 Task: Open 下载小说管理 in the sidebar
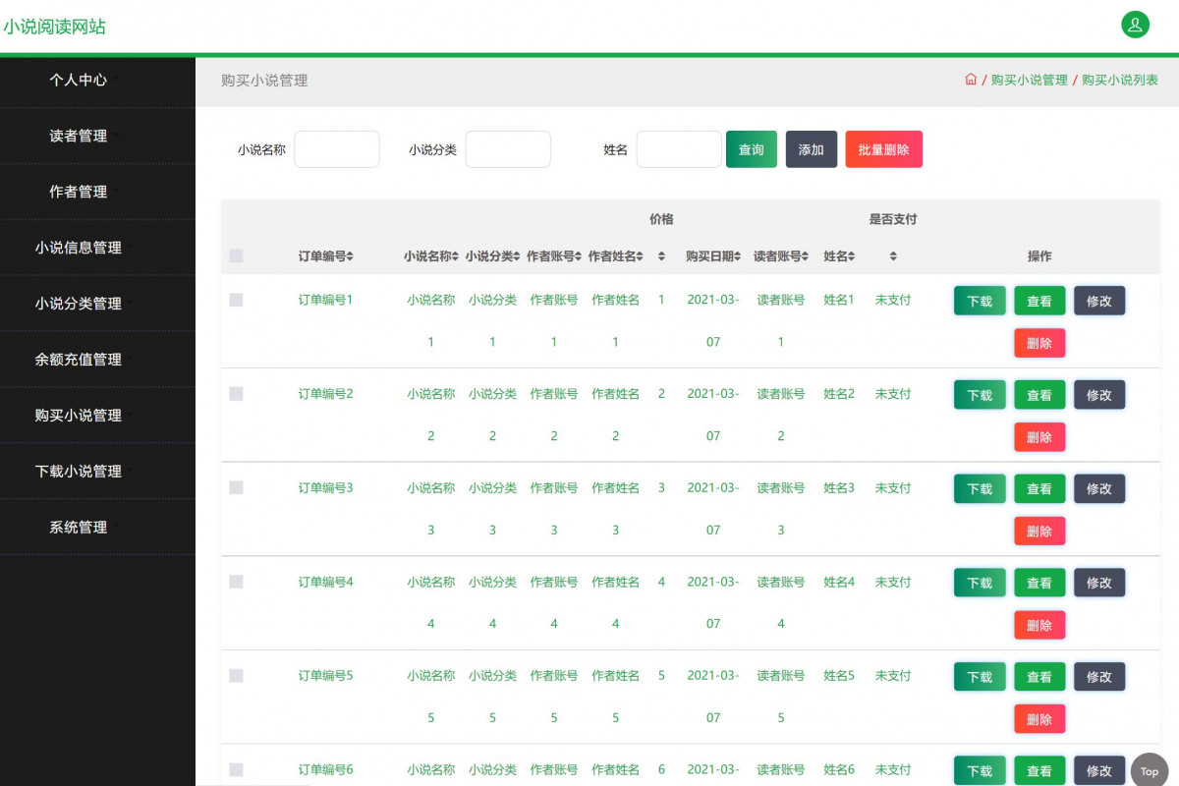[x=81, y=471]
